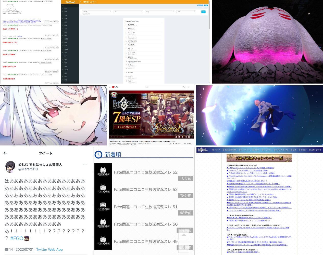Click the YouTube search magnifier button

tap(183, 87)
